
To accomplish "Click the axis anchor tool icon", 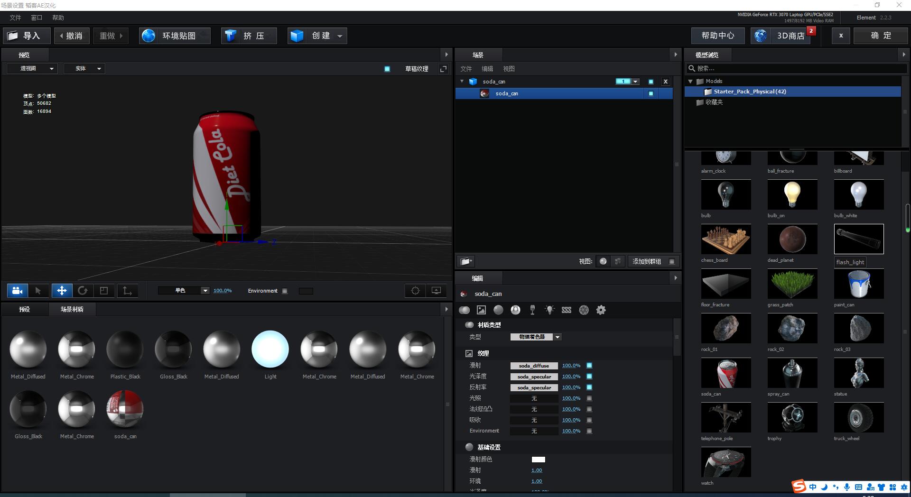I will pyautogui.click(x=127, y=291).
